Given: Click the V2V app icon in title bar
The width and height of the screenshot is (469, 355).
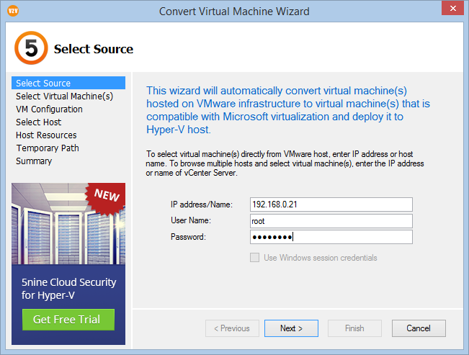Looking at the screenshot, I should [13, 11].
